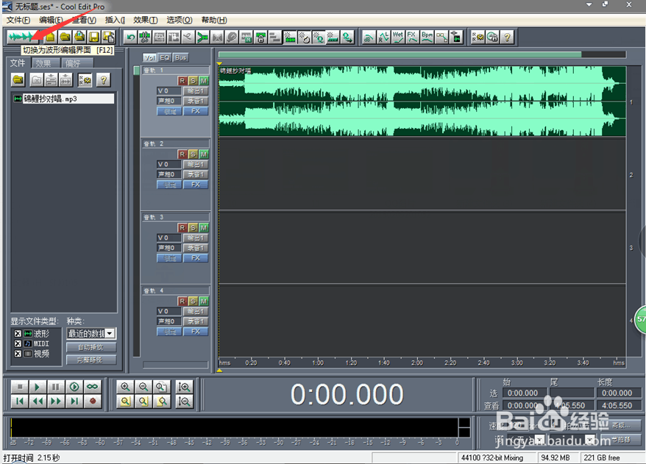
Task: Click the V 0 volume field on track 1
Action: tap(169, 90)
